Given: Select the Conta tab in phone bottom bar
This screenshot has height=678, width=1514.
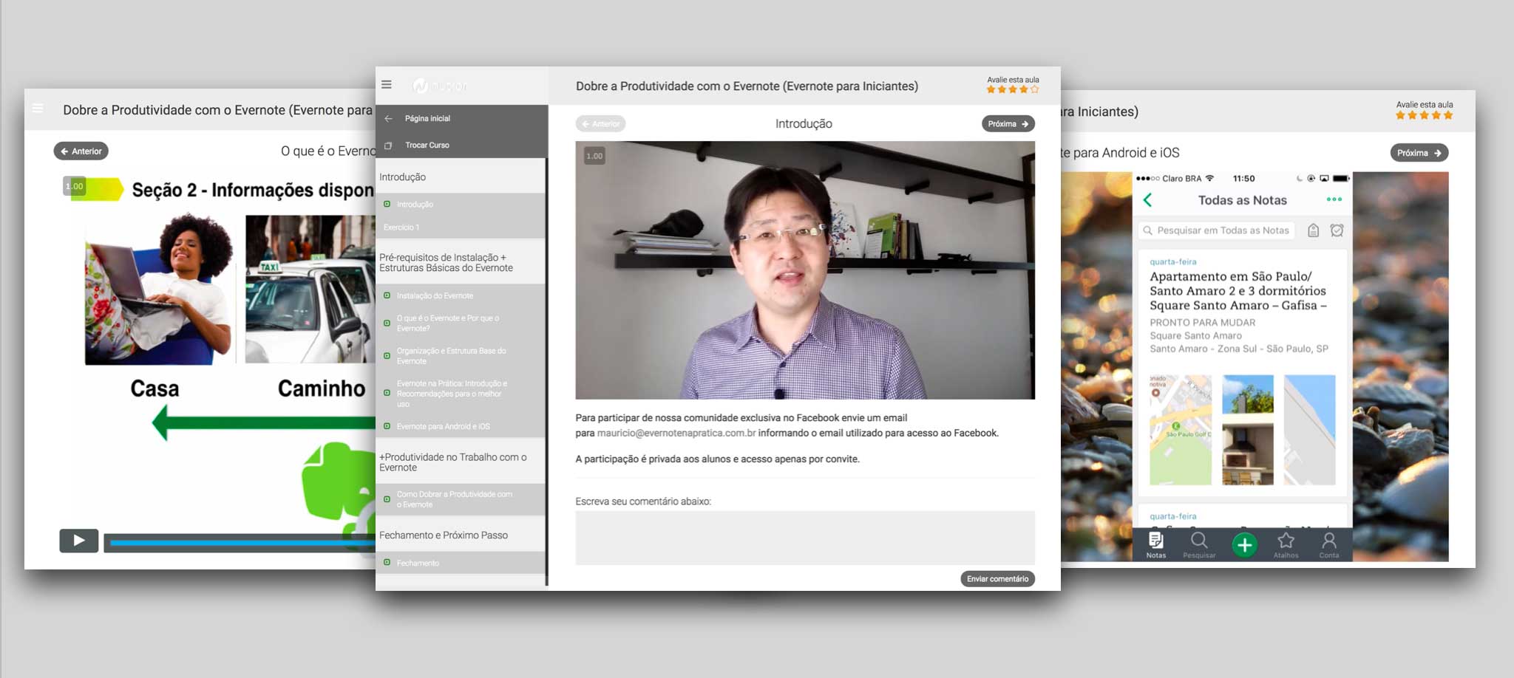Looking at the screenshot, I should pyautogui.click(x=1328, y=545).
